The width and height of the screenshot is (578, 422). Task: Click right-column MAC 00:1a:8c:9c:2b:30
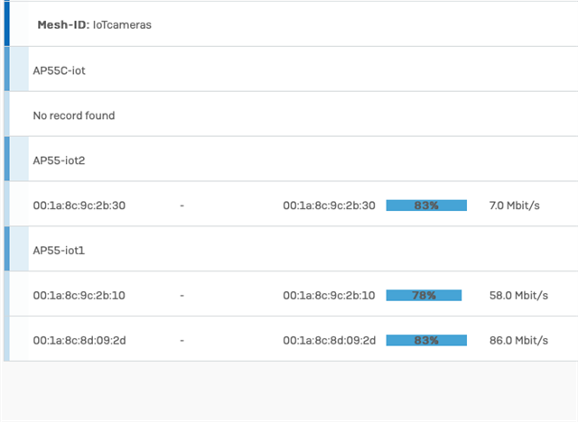click(x=329, y=206)
